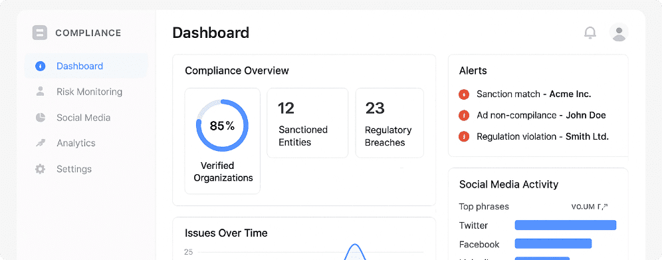Open the 12 Sanctioned Entities card
The height and width of the screenshot is (260, 662).
click(x=307, y=123)
